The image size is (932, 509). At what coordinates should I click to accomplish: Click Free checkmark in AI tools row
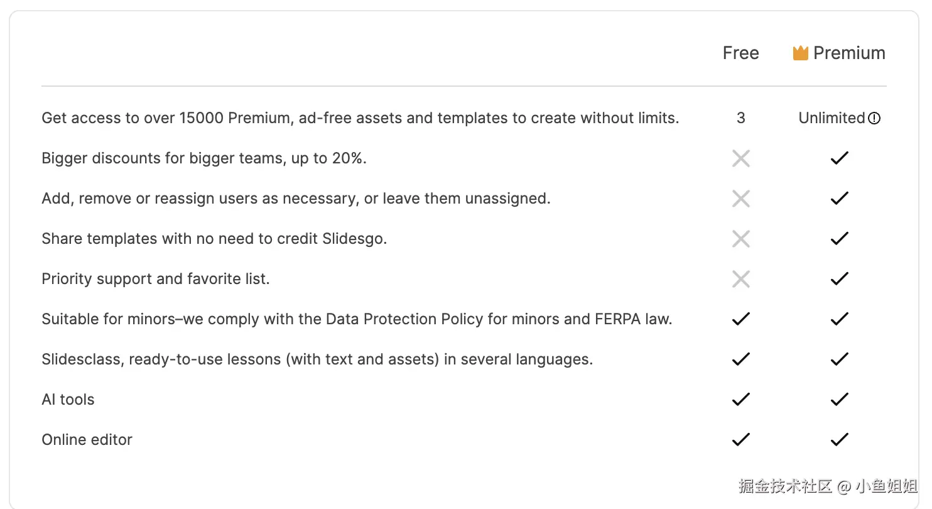coord(741,400)
